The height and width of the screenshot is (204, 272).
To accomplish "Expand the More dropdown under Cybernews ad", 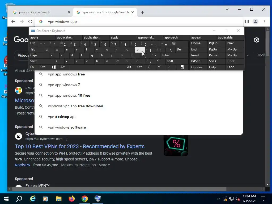I will point(104,165).
